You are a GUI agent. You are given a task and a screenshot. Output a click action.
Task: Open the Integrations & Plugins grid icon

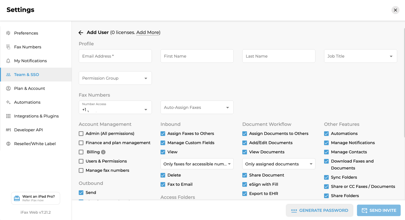pos(8,116)
